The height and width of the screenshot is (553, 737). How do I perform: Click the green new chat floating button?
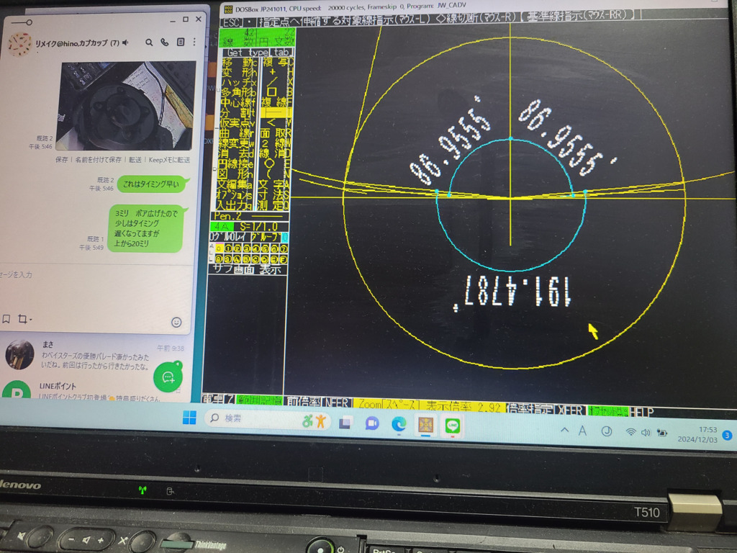click(168, 377)
